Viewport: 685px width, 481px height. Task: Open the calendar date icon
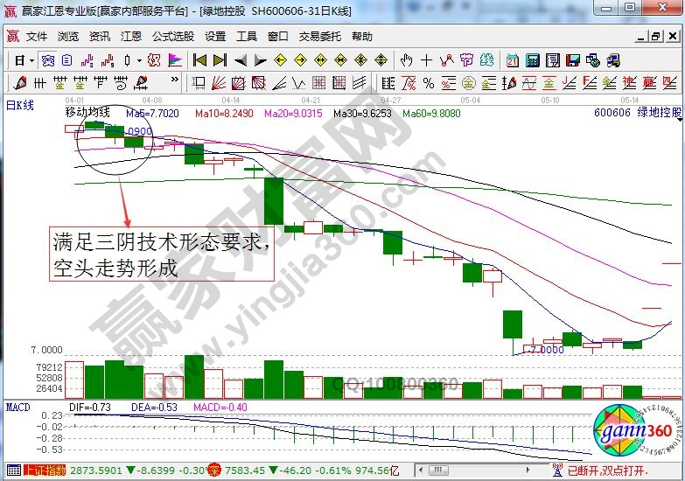(512, 60)
